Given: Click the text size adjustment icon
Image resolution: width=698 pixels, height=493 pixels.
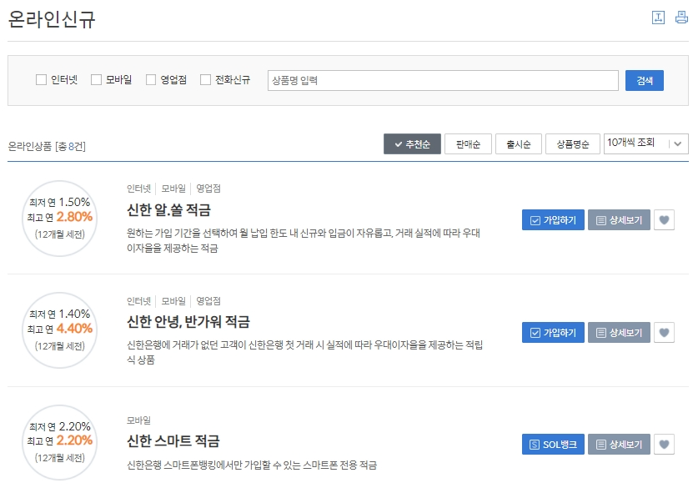Looking at the screenshot, I should click(x=658, y=18).
